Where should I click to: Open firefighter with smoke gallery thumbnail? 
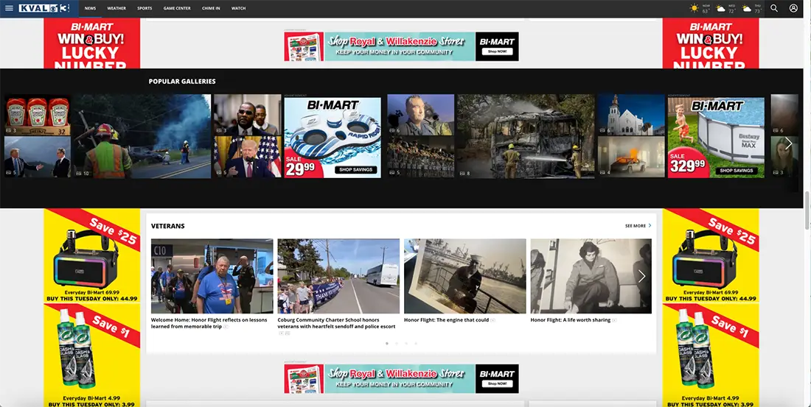[142, 136]
